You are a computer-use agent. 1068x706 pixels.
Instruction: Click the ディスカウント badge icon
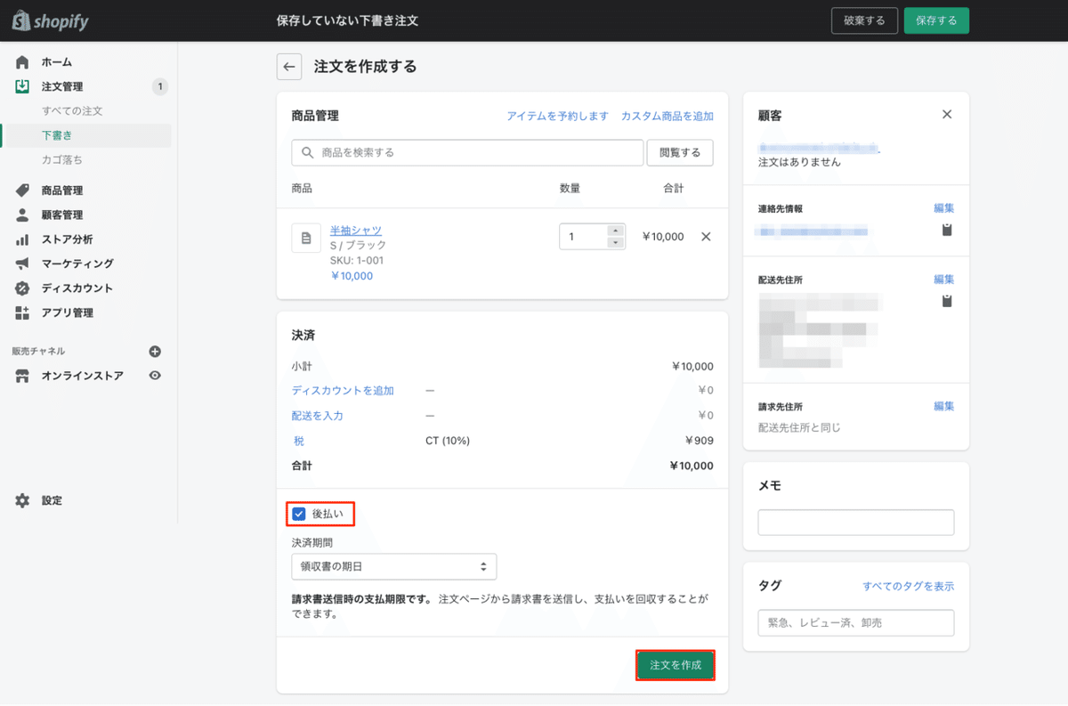(23, 288)
